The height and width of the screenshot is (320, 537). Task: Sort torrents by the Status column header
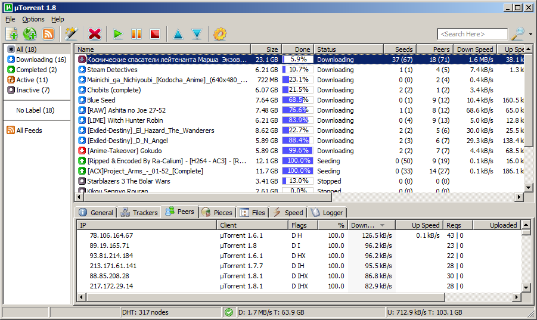coord(348,49)
